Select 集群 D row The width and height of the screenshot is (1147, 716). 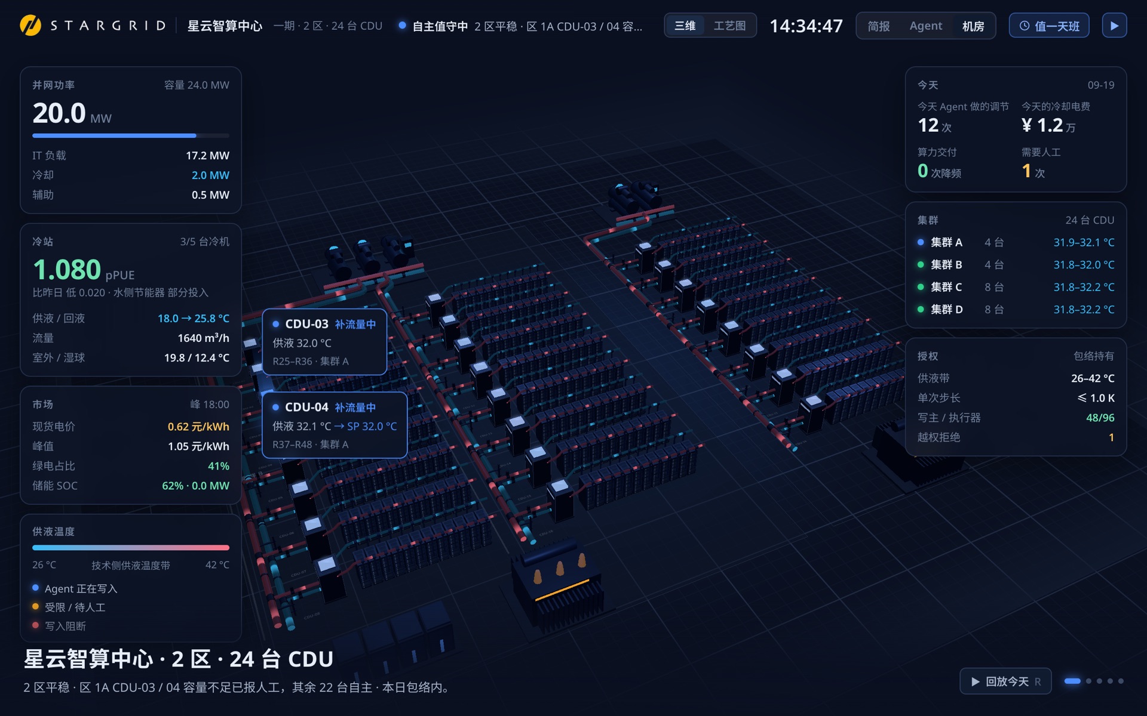(x=1016, y=309)
